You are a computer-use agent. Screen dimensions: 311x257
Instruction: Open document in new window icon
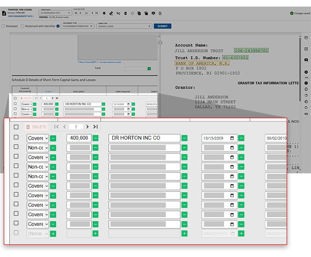point(306,49)
